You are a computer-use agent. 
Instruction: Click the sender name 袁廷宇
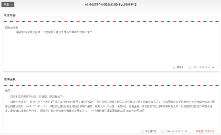coord(180,67)
